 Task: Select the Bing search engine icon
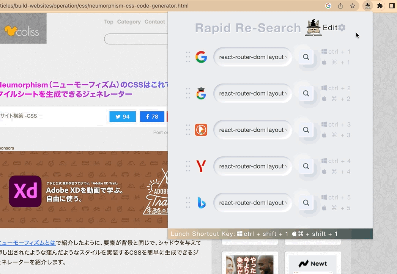pos(202,202)
